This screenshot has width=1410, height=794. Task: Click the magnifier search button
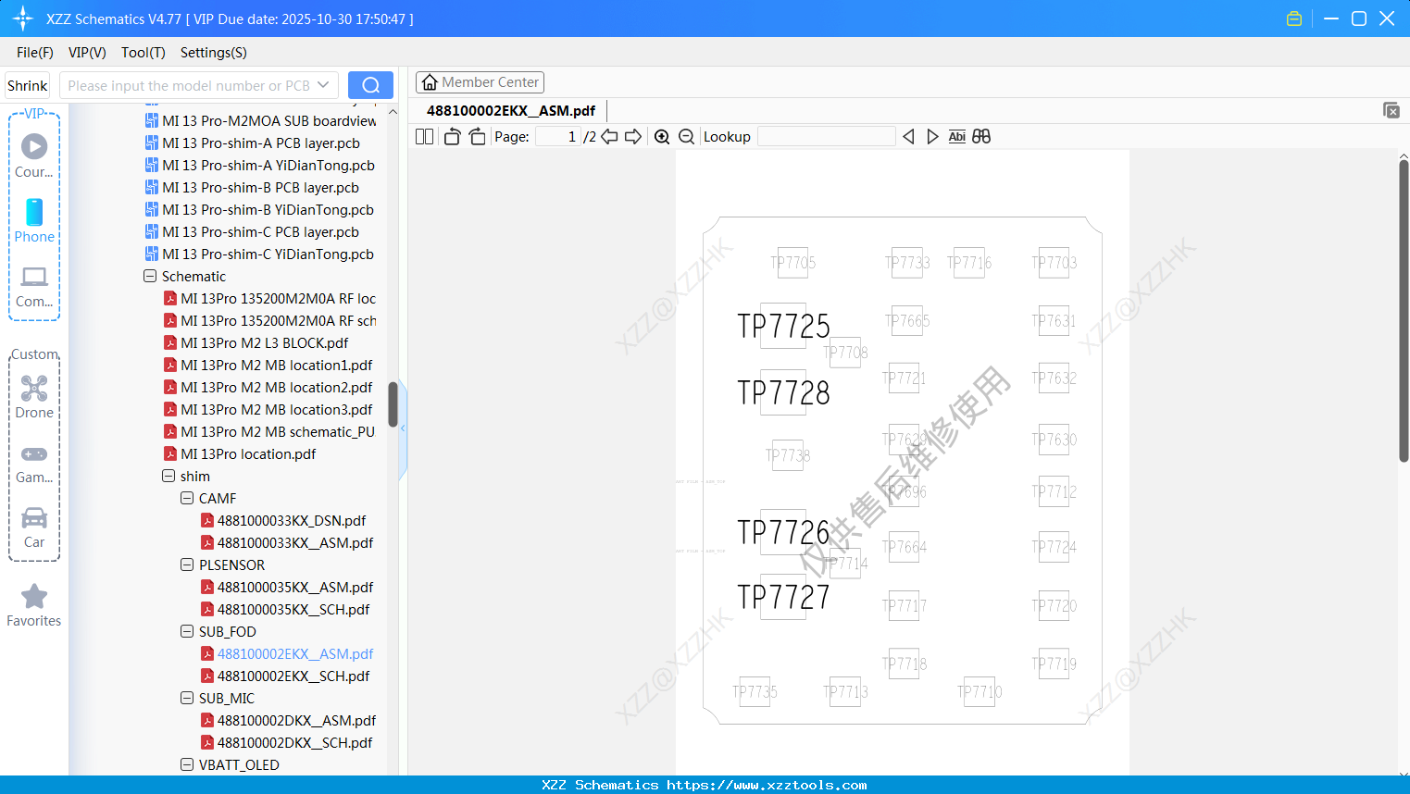tap(370, 85)
